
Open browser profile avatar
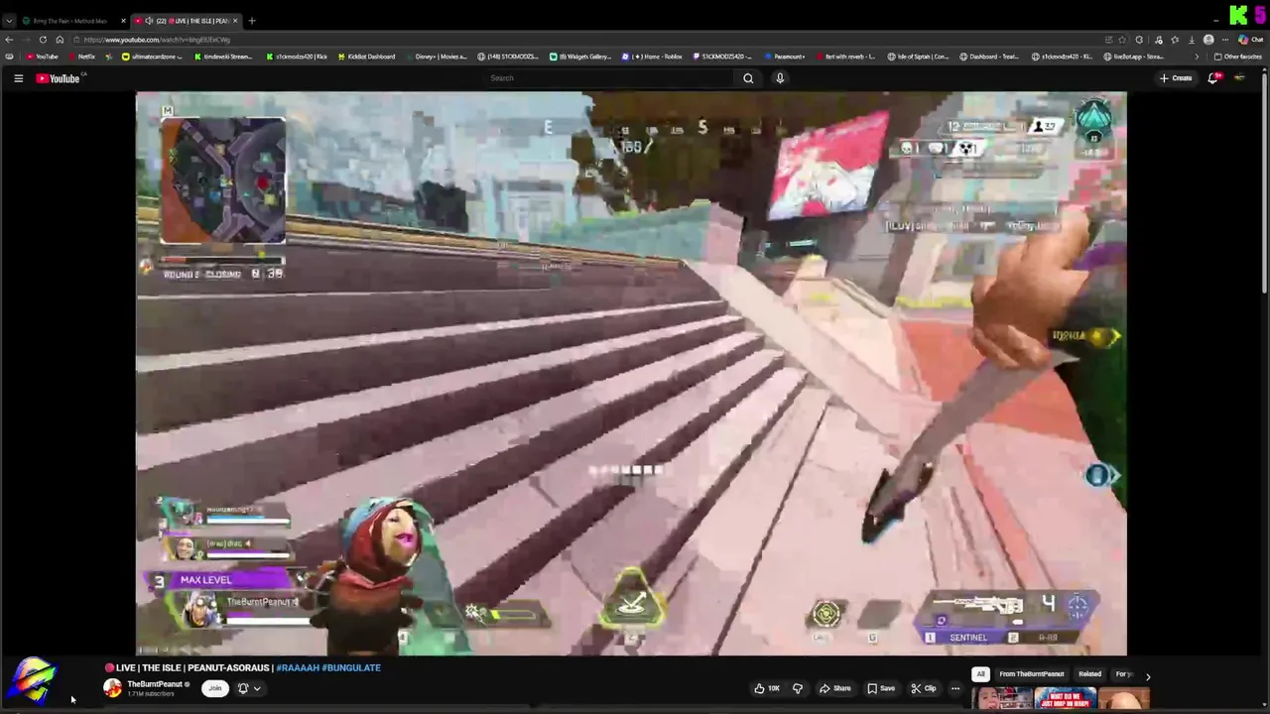click(x=1207, y=40)
